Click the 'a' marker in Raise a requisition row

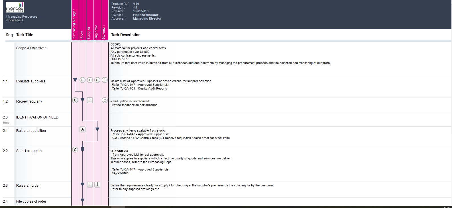click(82, 130)
